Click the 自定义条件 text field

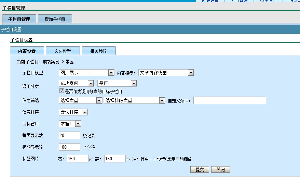click(x=230, y=100)
